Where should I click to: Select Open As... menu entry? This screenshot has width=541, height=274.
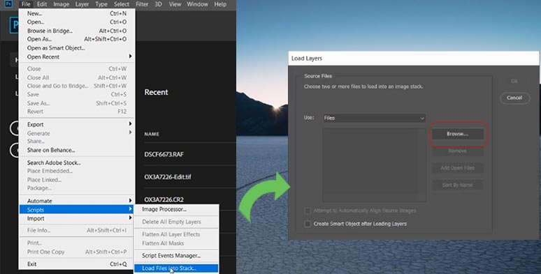coord(77,39)
